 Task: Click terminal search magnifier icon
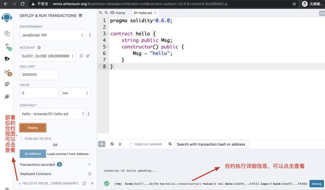point(170,144)
